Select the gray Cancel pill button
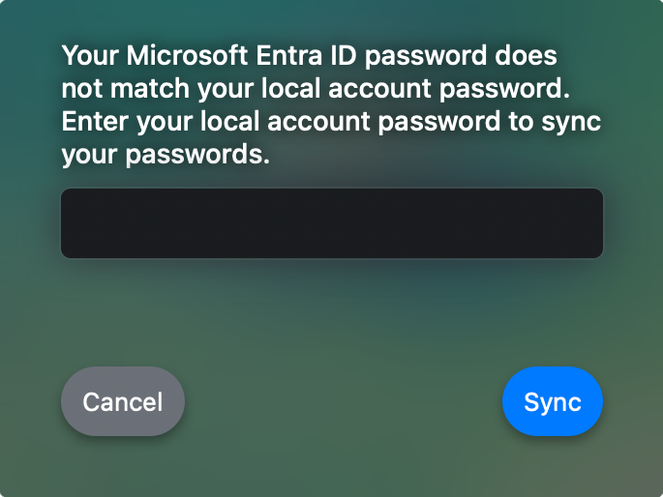 click(x=123, y=401)
